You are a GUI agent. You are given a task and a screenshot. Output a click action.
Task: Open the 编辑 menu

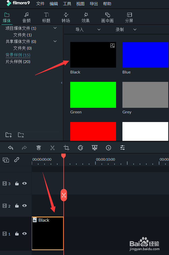coord(53,4)
